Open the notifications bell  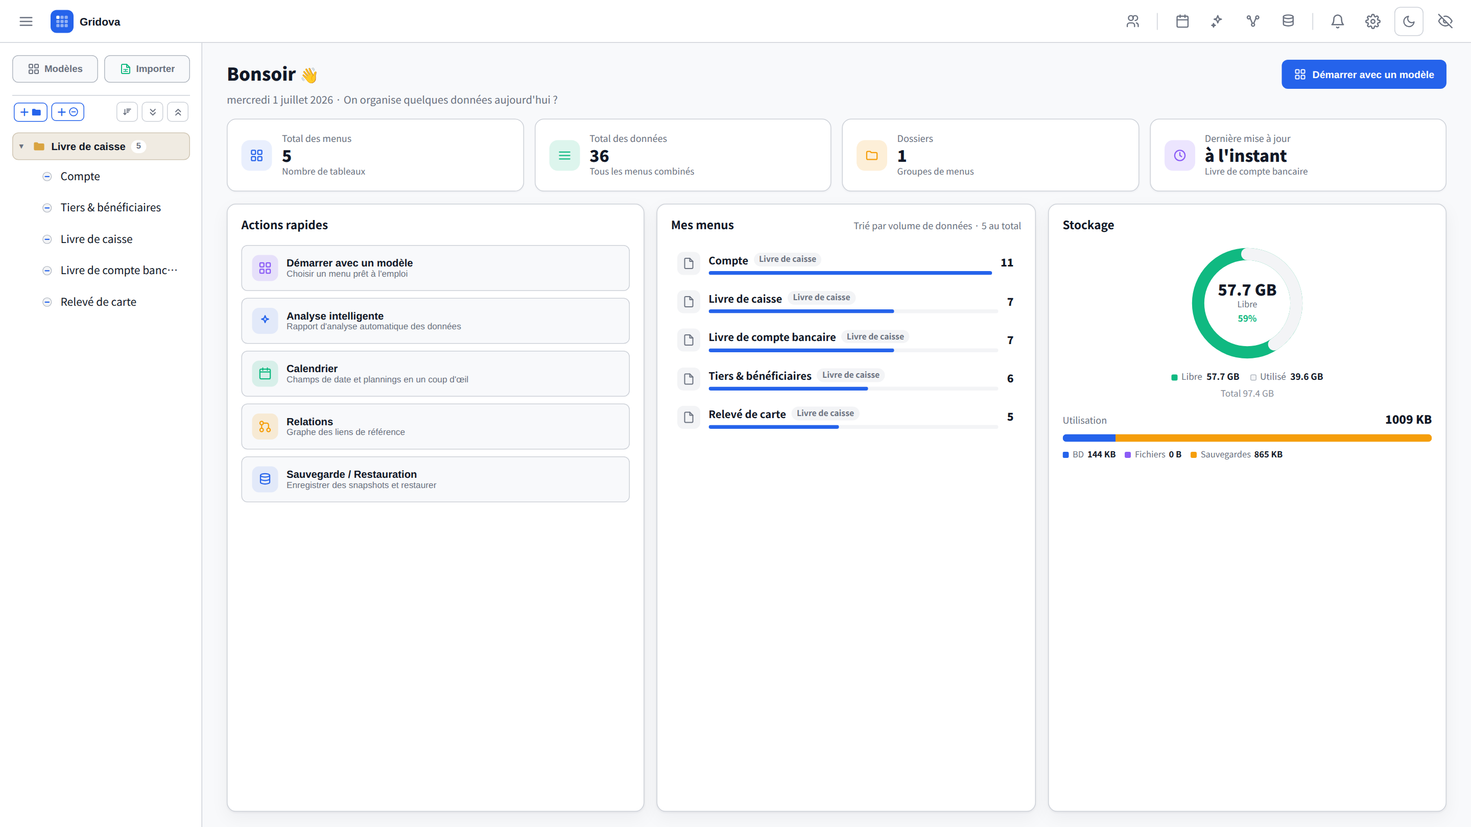click(1337, 21)
